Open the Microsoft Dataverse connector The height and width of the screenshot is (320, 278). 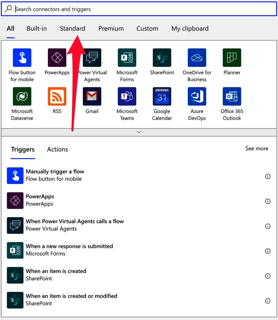(x=22, y=96)
